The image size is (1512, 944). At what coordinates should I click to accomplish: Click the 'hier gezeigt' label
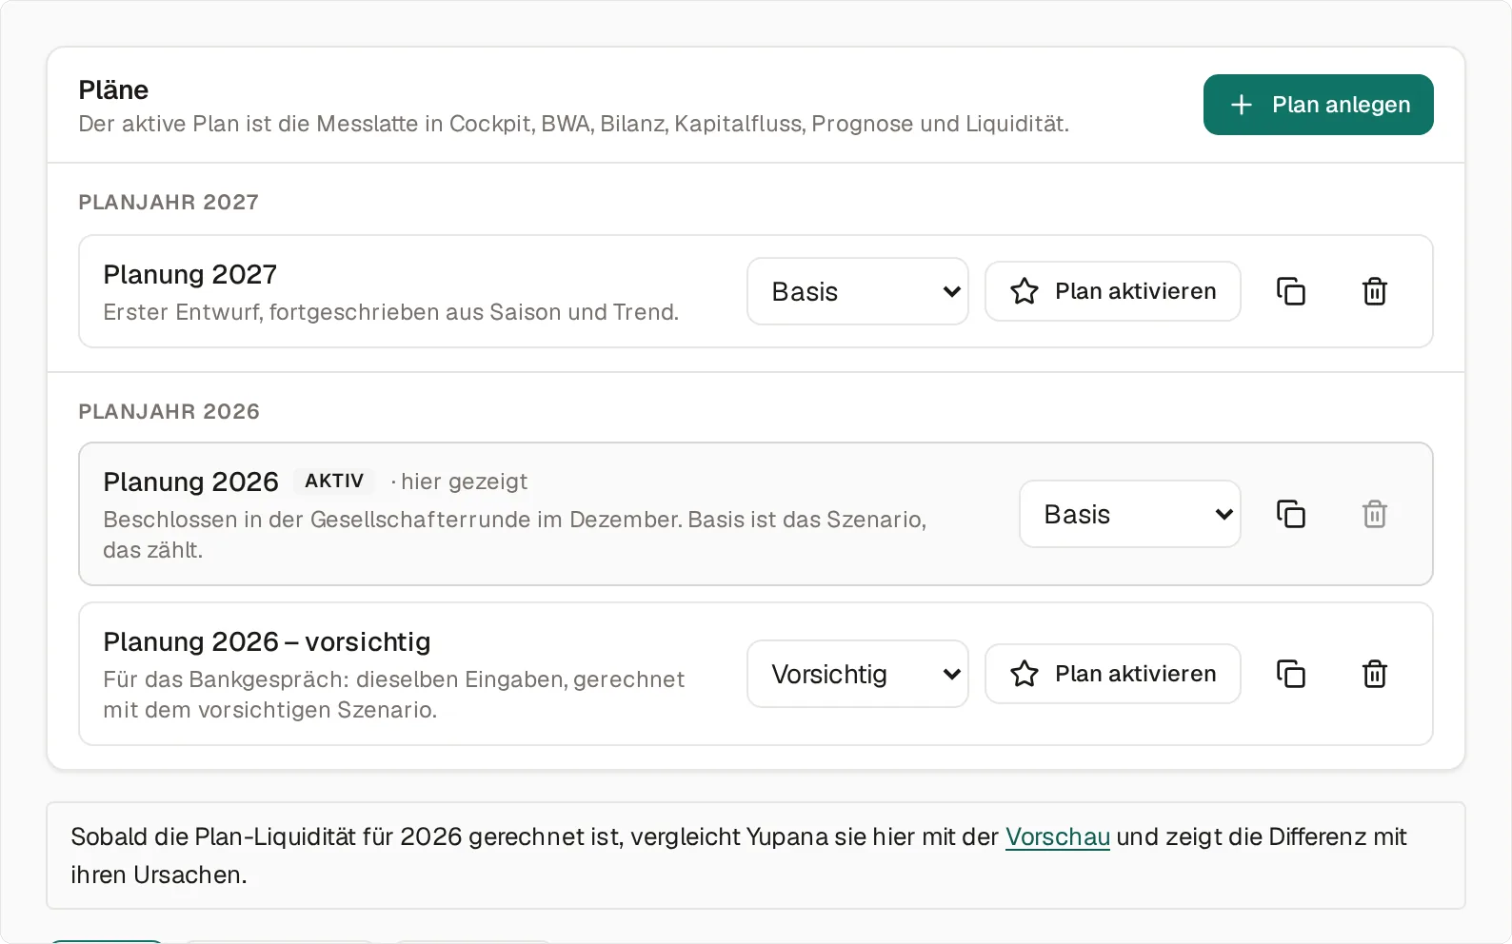[x=464, y=482]
